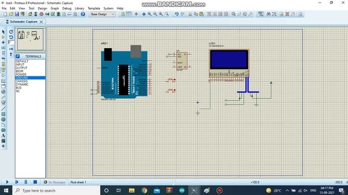
Task: Open the File menu
Action: click(x=4, y=9)
